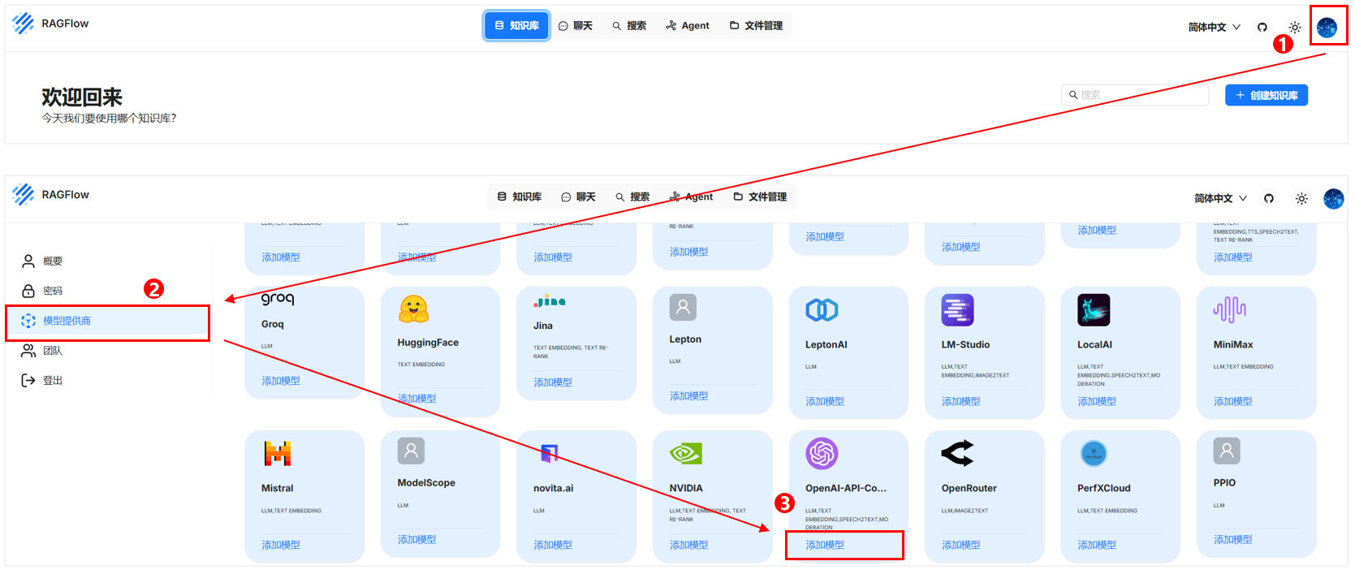The image size is (1355, 570).
Task: Switch to the highlighted blue 知识库 tab
Action: pyautogui.click(x=516, y=26)
